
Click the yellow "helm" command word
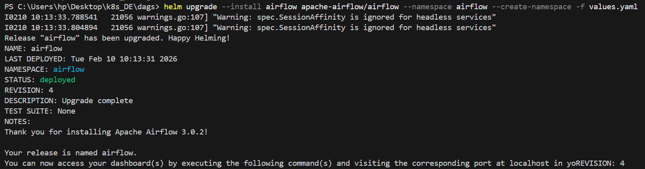[173, 7]
